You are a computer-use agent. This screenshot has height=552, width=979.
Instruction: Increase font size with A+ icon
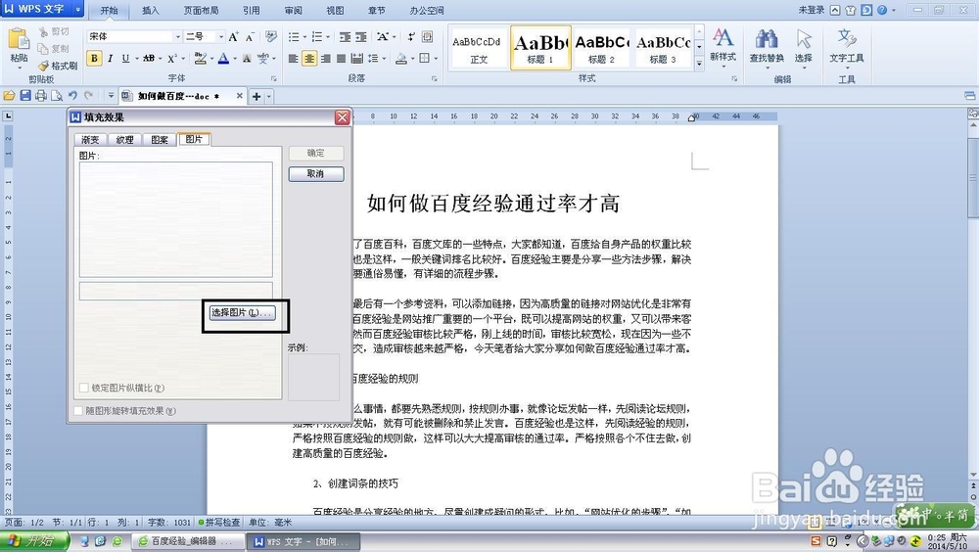coord(233,37)
